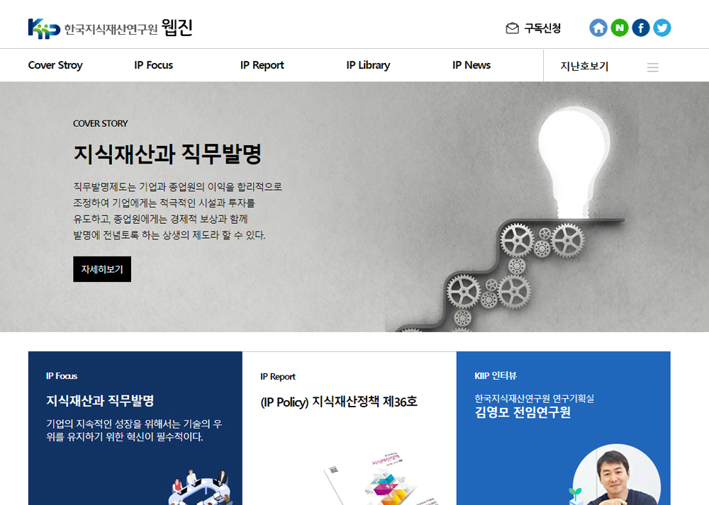The image size is (709, 505).
Task: Open the hamburger menu icon
Action: [x=652, y=67]
